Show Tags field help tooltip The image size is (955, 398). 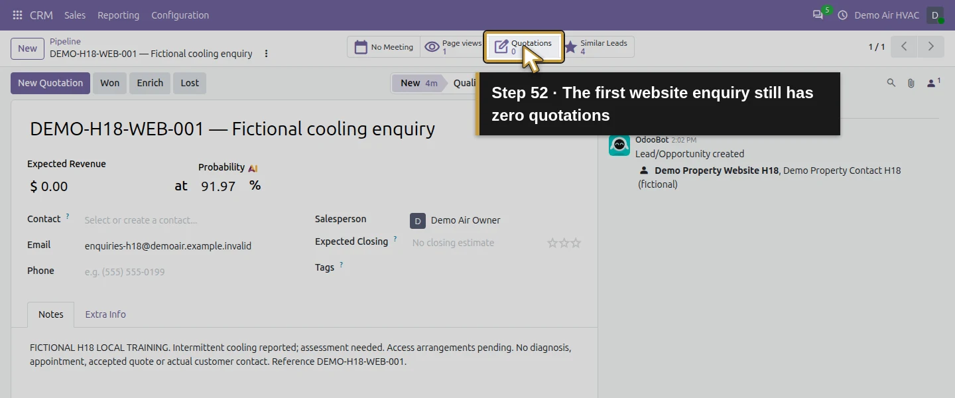[342, 265]
